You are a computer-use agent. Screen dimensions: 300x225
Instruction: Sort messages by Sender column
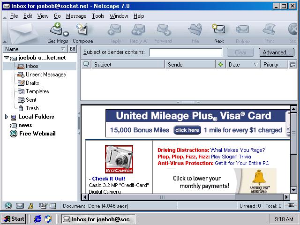190,65
